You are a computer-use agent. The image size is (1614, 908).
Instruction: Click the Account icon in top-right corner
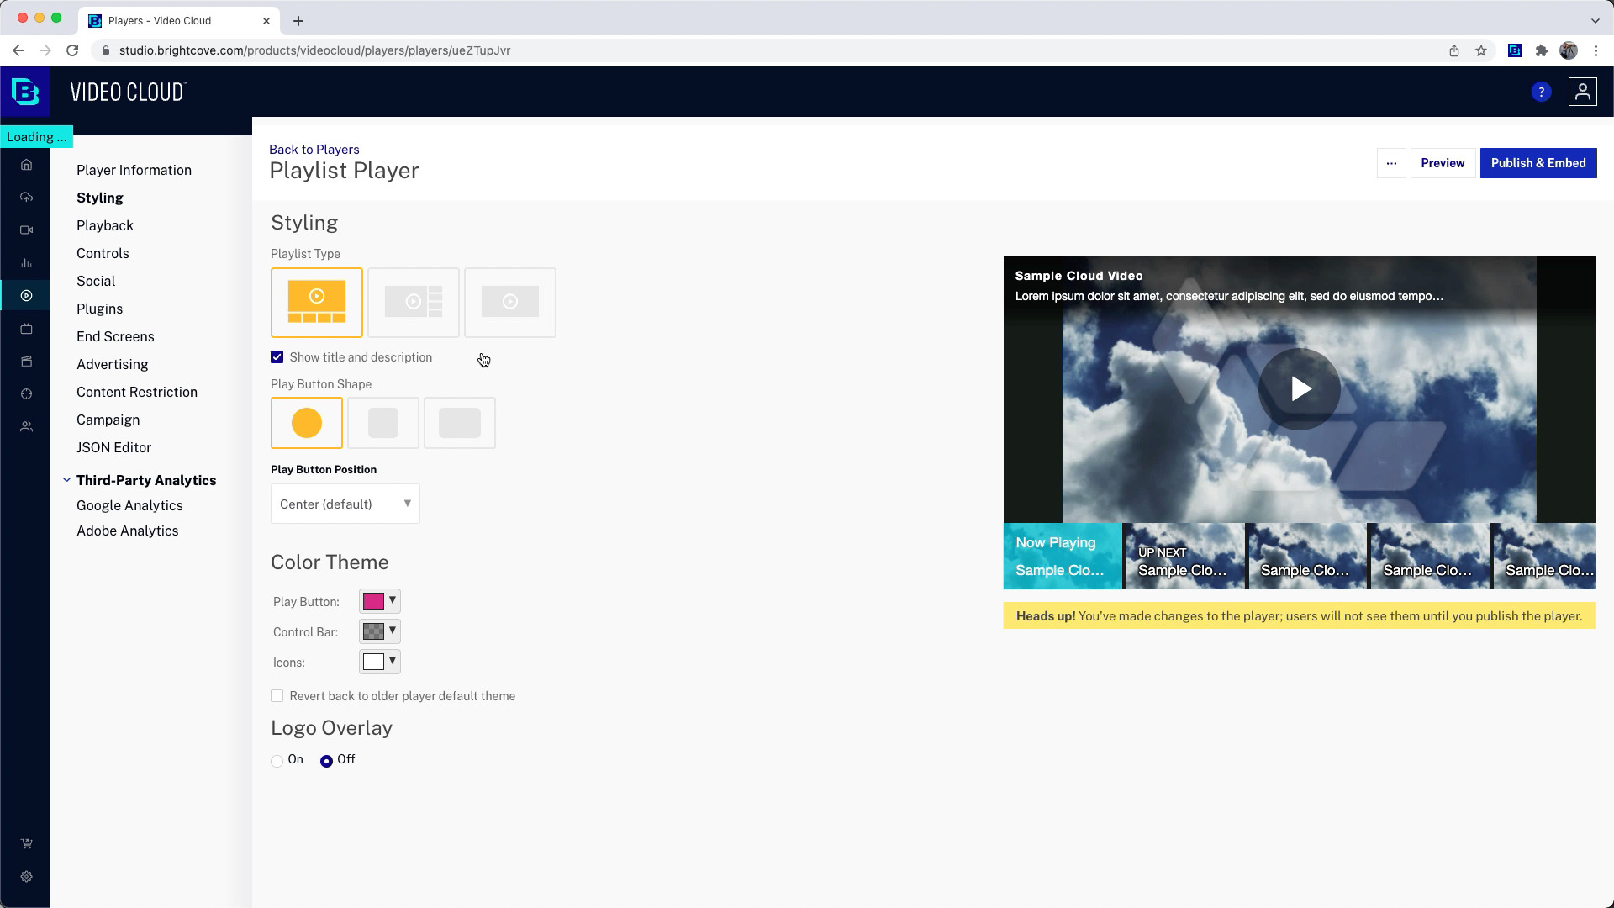click(1582, 91)
